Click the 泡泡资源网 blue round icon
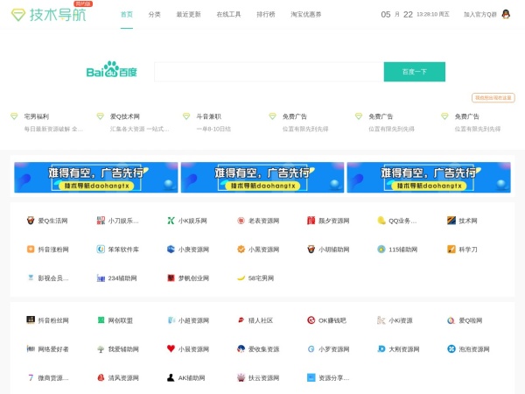The height and width of the screenshot is (394, 525). tap(451, 348)
